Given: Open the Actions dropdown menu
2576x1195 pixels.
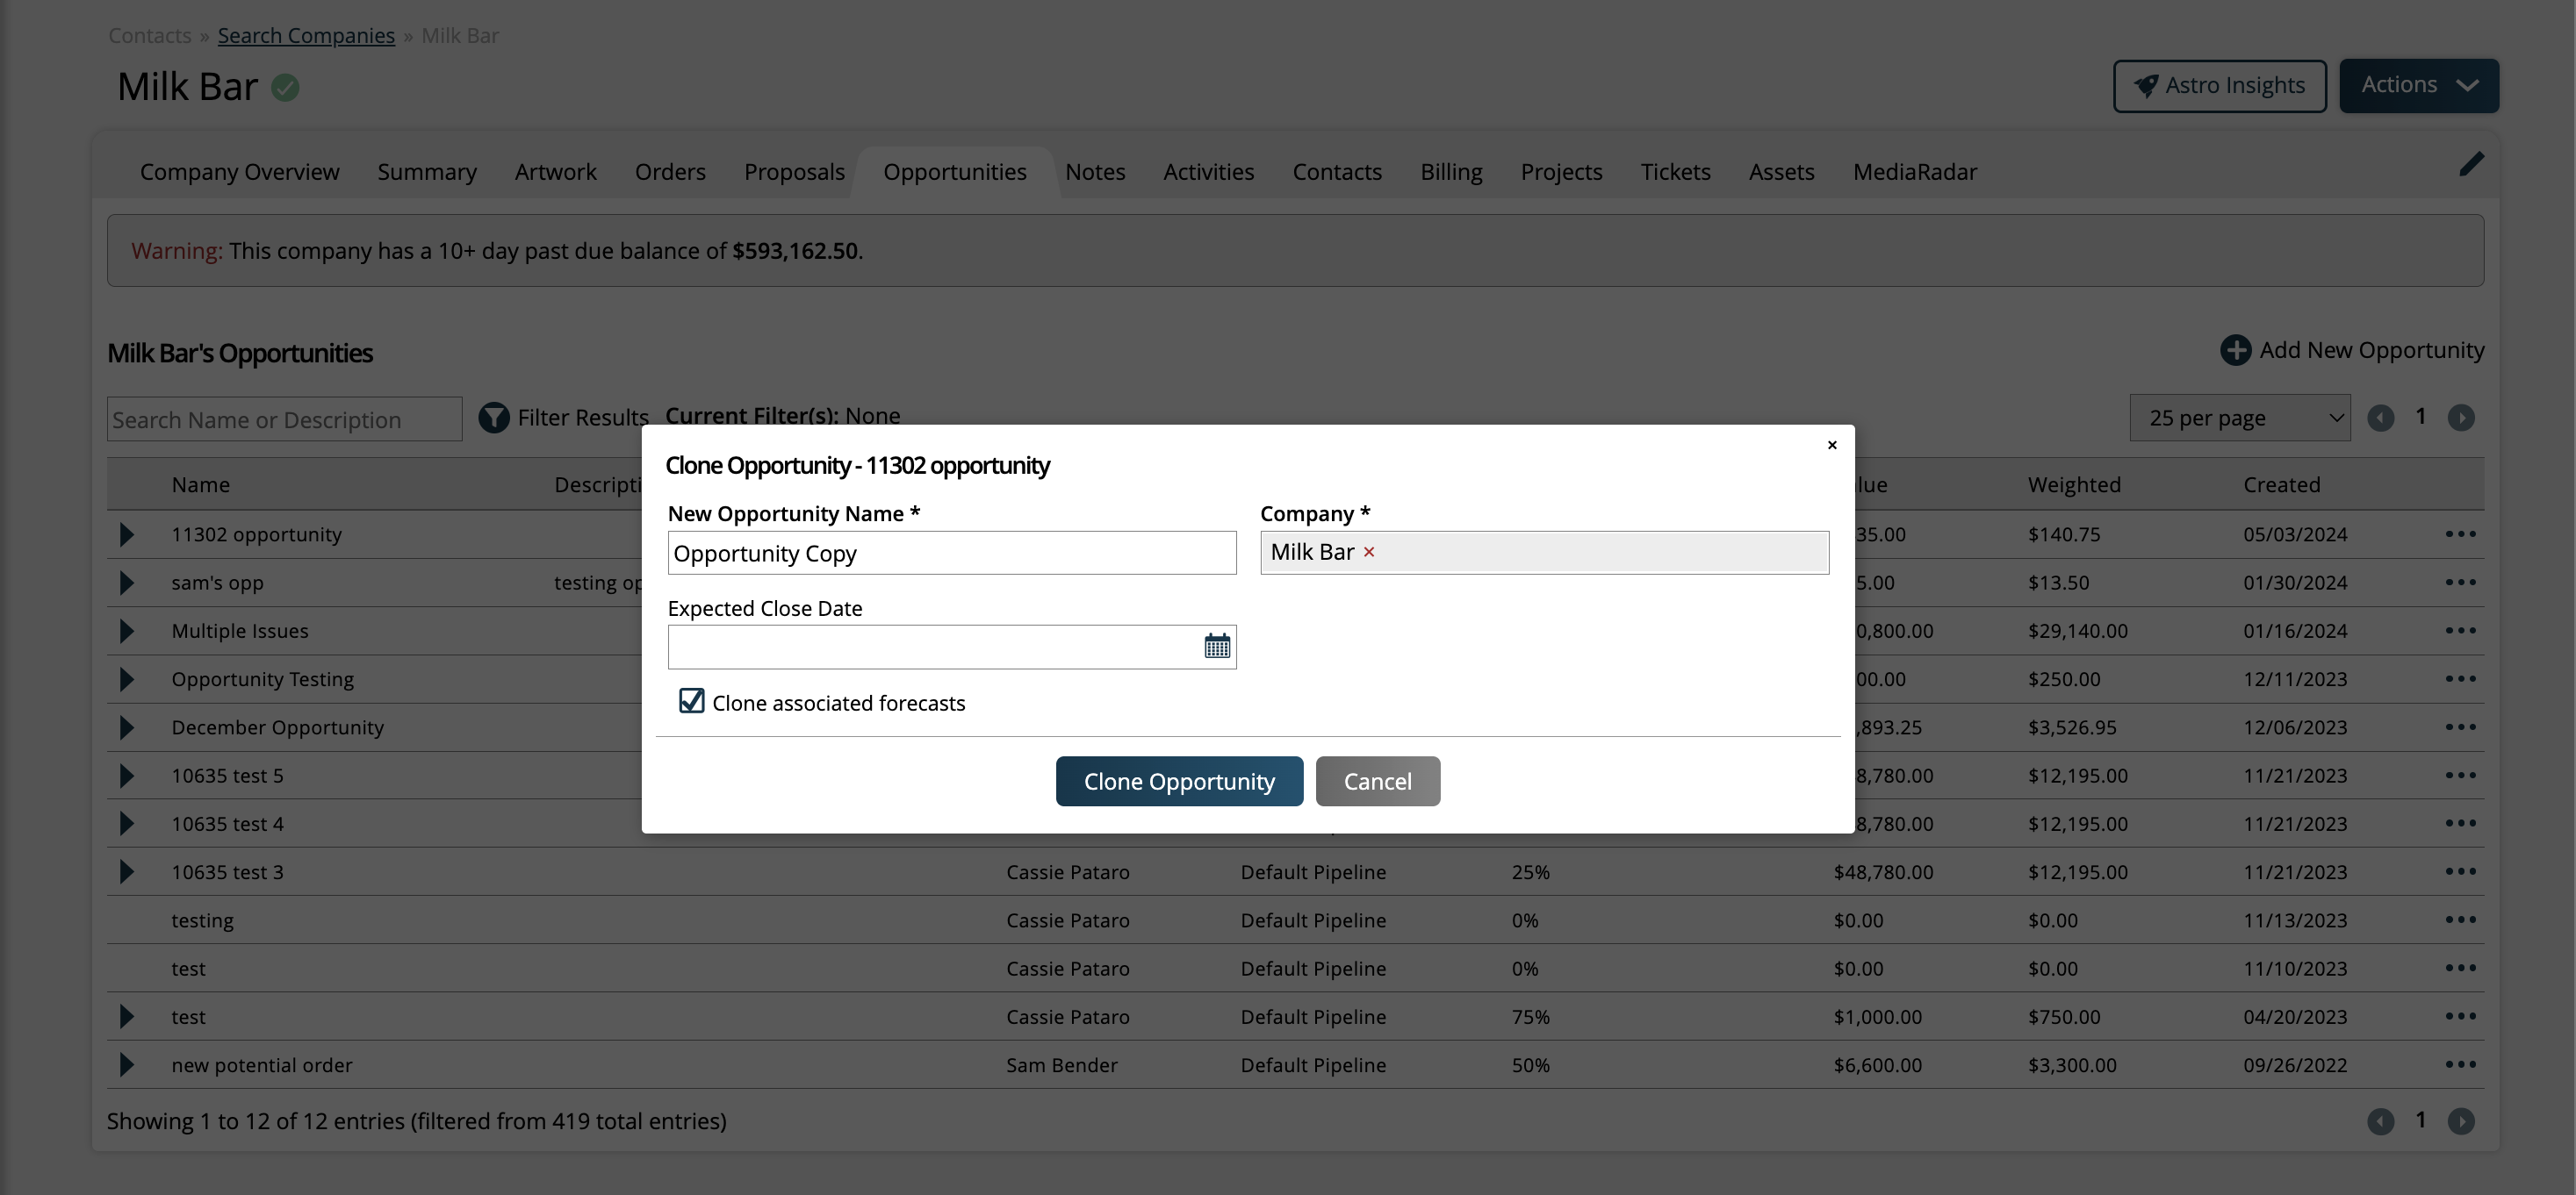Looking at the screenshot, I should pos(2418,86).
